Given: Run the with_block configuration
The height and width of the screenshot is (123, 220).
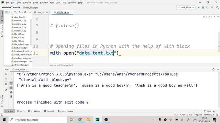Looking at the screenshot, I should tap(199, 8).
